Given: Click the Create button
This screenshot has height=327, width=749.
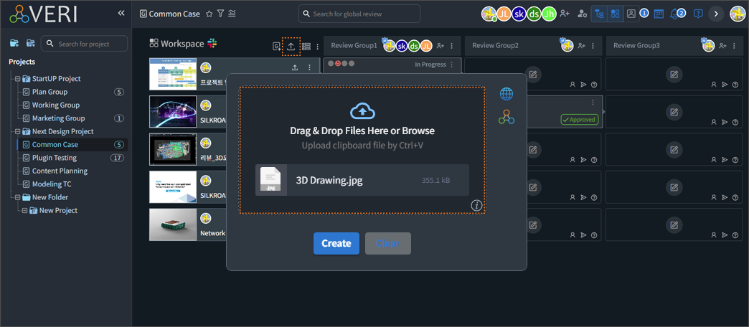Looking at the screenshot, I should coord(336,243).
